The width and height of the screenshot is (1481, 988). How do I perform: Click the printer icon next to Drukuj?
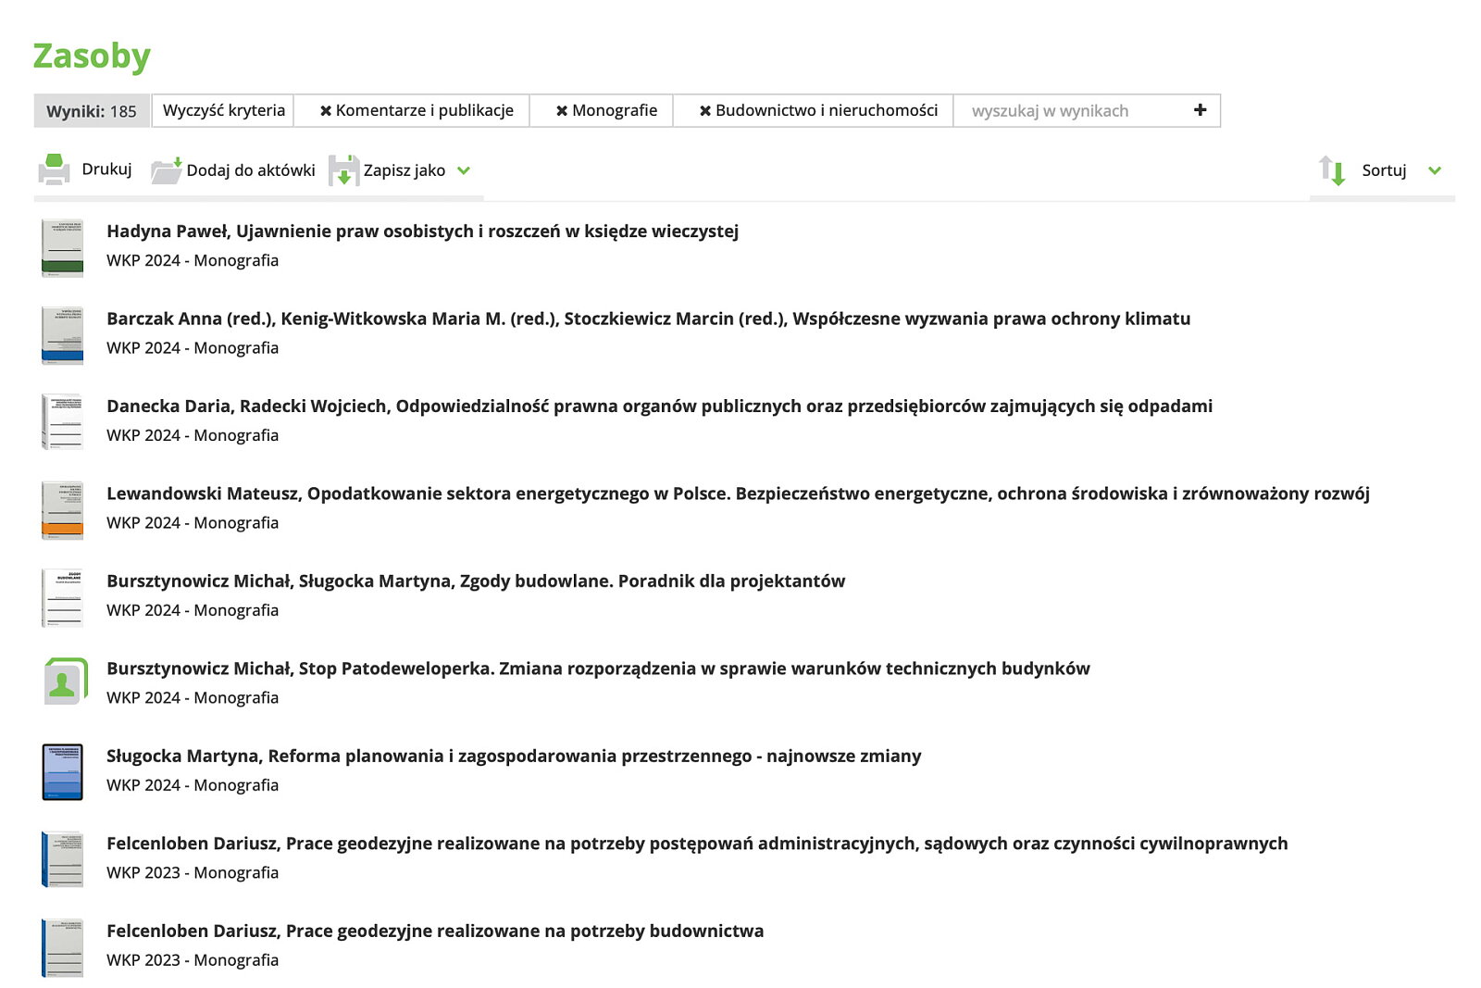(54, 169)
